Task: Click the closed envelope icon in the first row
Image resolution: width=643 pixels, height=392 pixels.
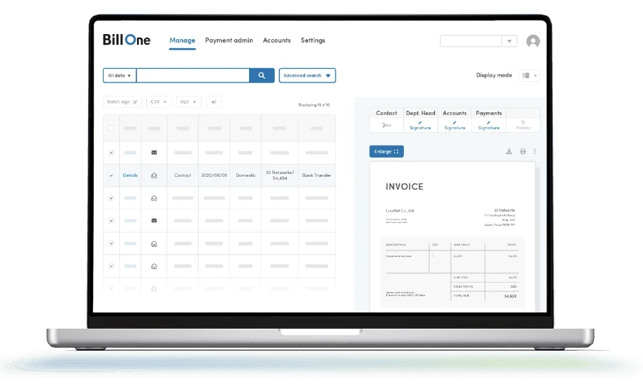Action: [x=154, y=152]
